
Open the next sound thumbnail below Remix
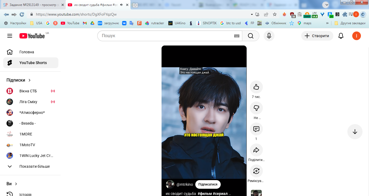point(256,193)
